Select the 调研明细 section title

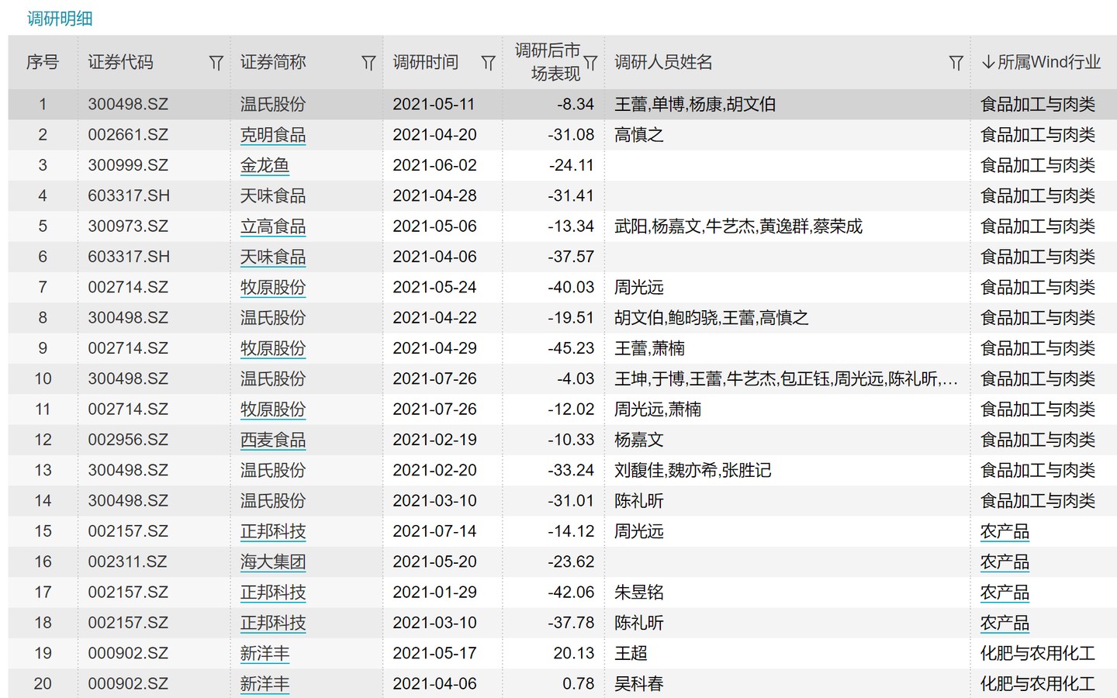pyautogui.click(x=60, y=19)
